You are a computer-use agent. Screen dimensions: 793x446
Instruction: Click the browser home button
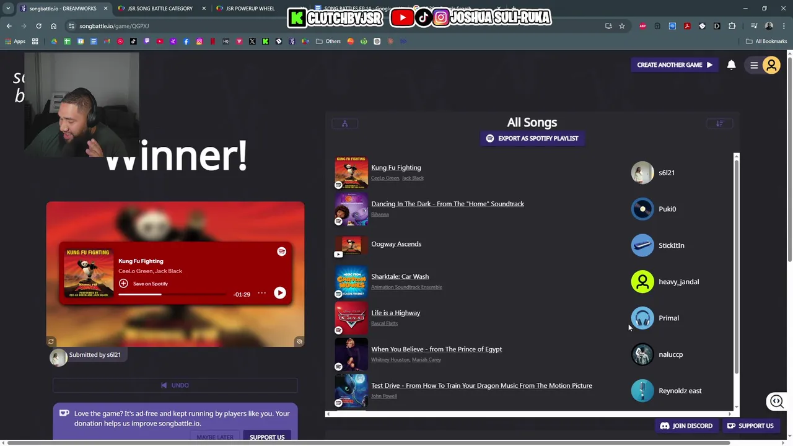click(x=53, y=26)
